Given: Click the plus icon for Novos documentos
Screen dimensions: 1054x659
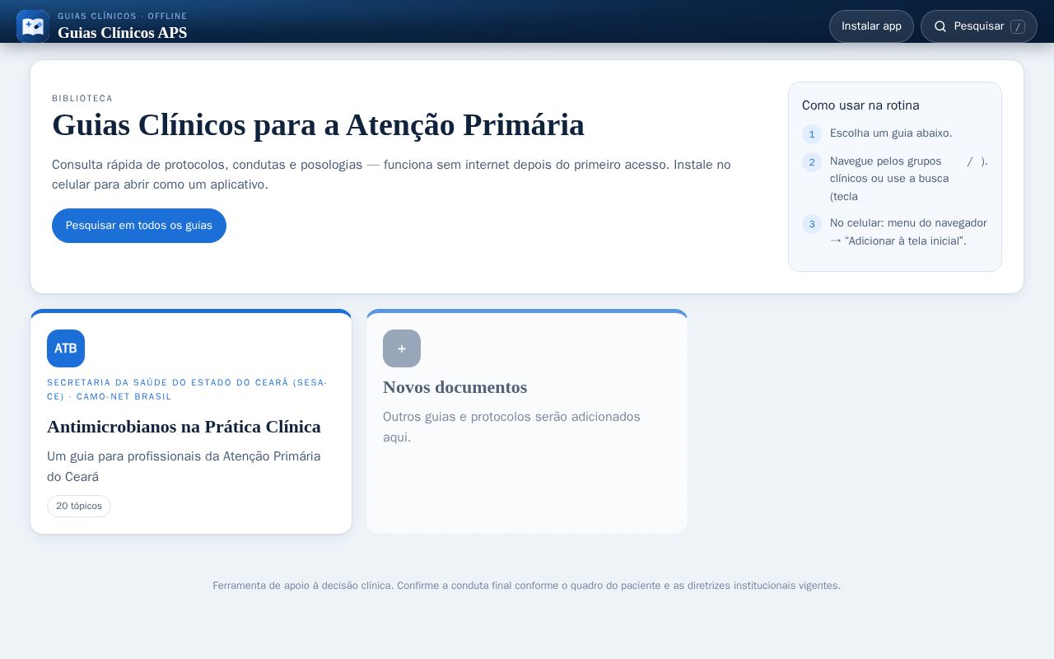Looking at the screenshot, I should coord(402,348).
